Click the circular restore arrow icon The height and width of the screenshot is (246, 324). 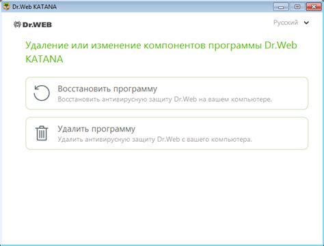click(x=42, y=93)
